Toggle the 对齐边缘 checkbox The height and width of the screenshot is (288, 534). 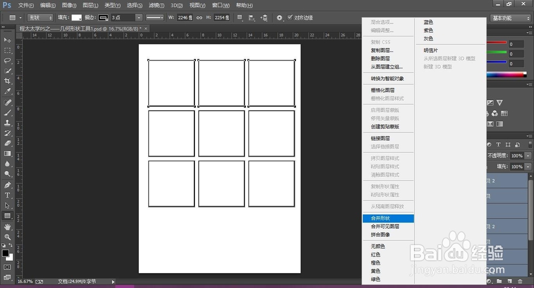(x=290, y=18)
